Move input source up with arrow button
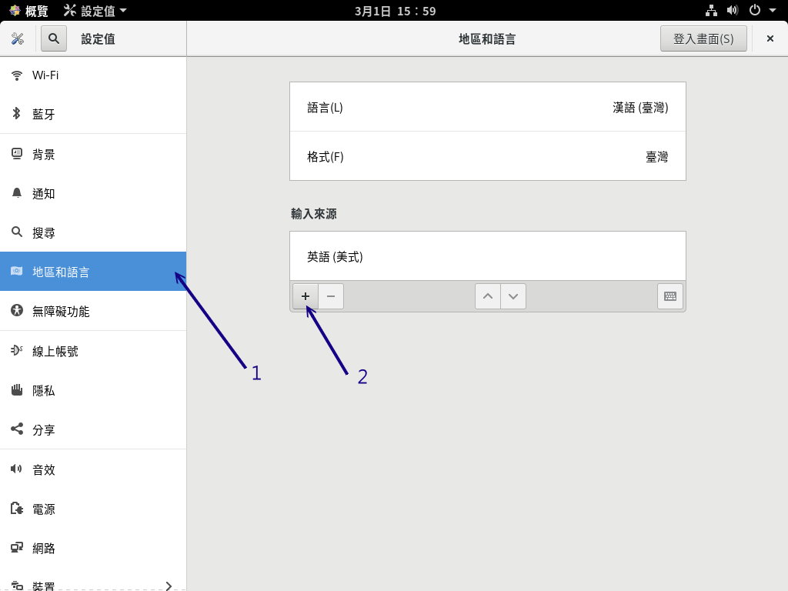788x591 pixels. click(x=487, y=296)
